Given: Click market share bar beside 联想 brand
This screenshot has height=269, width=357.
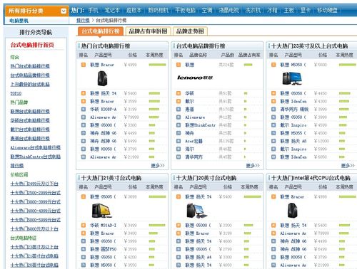Looking at the screenshot, I should point(248,65).
